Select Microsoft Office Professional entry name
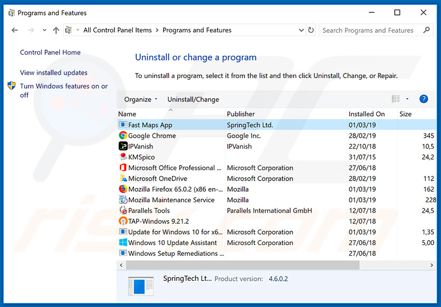 175,168
